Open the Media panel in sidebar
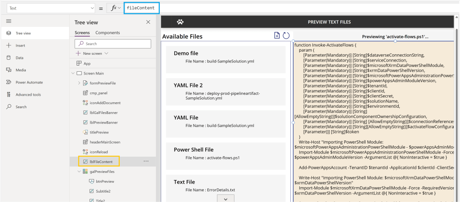Image resolution: width=460 pixels, height=202 pixels. (x=20, y=70)
